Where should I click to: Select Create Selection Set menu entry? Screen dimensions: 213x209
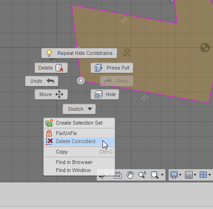pyautogui.click(x=79, y=123)
